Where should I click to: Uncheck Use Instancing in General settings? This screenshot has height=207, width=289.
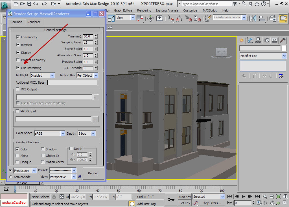(18, 68)
